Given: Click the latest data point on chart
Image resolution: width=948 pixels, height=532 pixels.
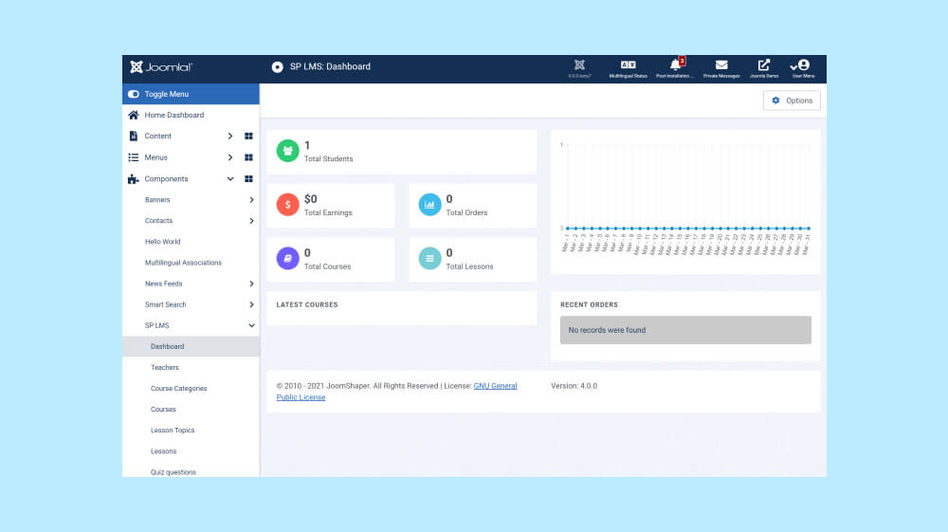Looking at the screenshot, I should tap(808, 229).
